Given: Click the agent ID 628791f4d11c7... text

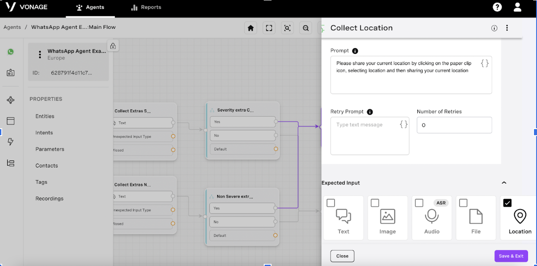Looking at the screenshot, I should (x=71, y=73).
